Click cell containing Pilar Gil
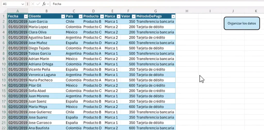264x130 pixels. [x=47, y=85]
